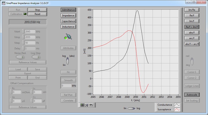
Task: Click the green Calibration LED indicator
Action: [25, 14]
